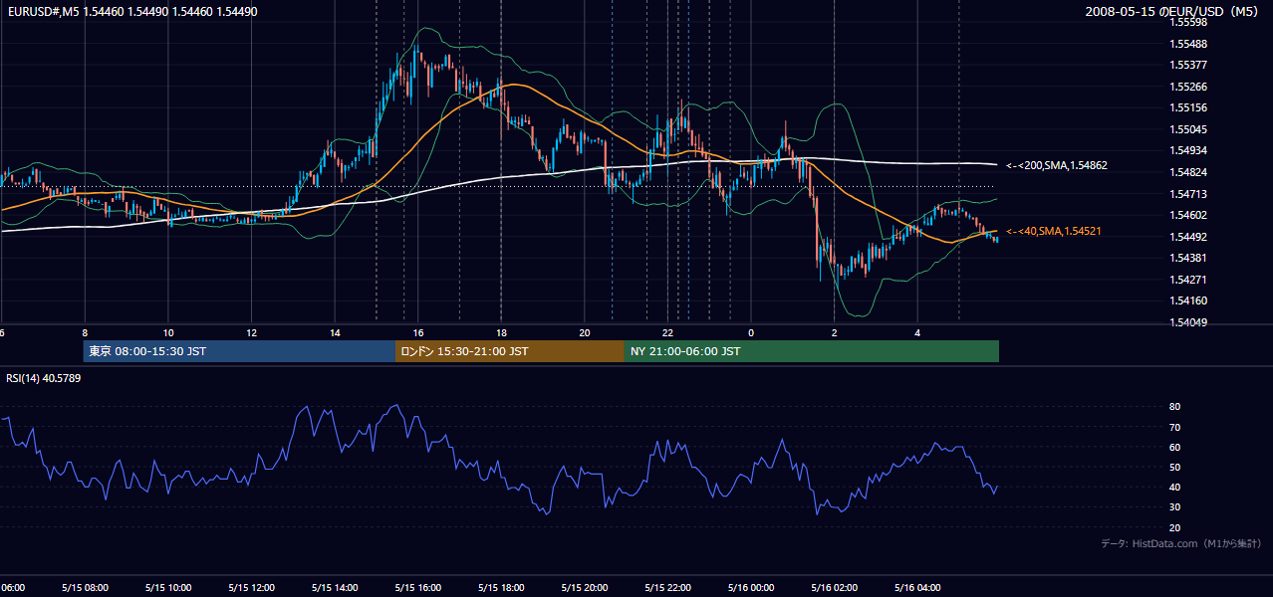
Task: Click the HistData.com data credit text
Action: tap(1181, 543)
